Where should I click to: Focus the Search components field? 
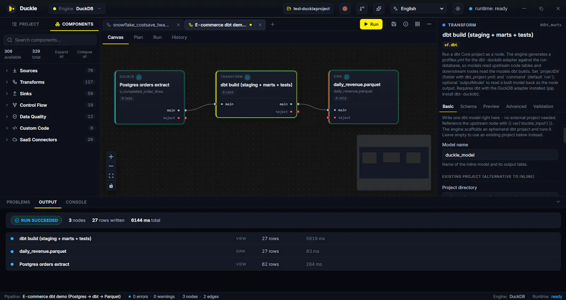50,40
